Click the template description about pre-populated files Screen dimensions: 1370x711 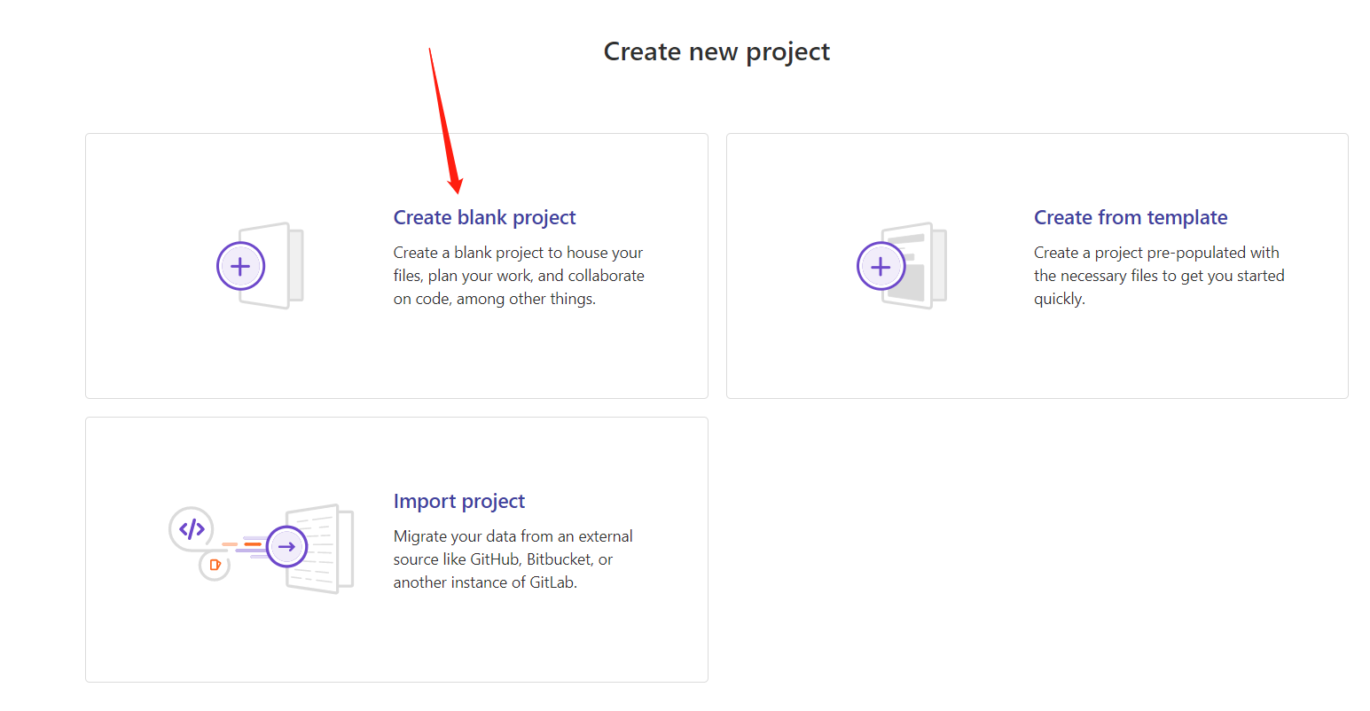(x=1158, y=276)
